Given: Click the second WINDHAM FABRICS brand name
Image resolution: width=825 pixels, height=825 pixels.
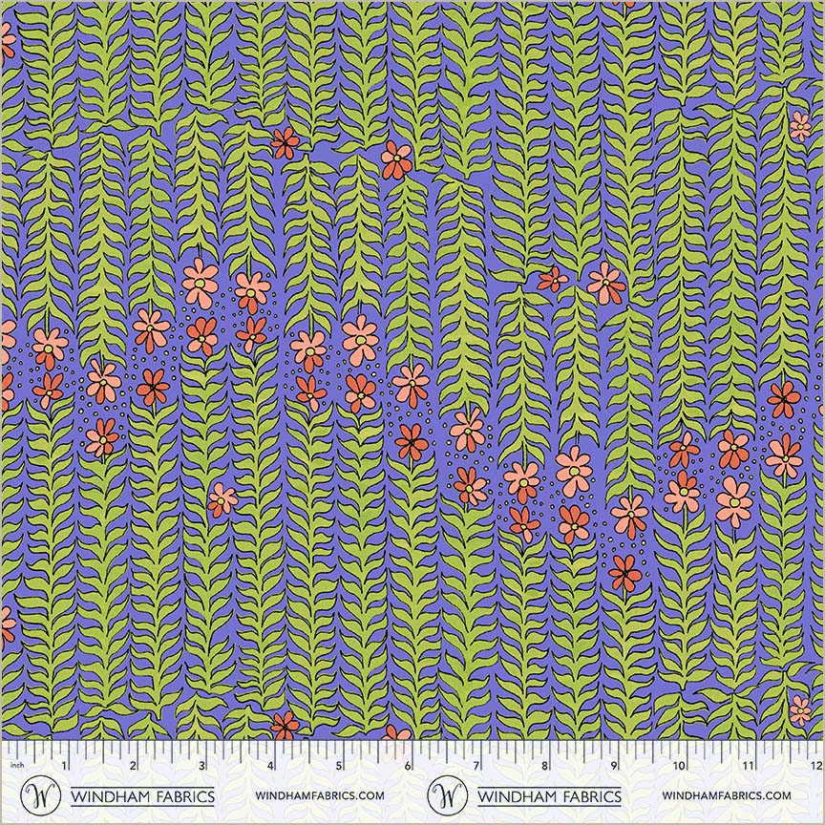Looking at the screenshot, I should click(548, 795).
